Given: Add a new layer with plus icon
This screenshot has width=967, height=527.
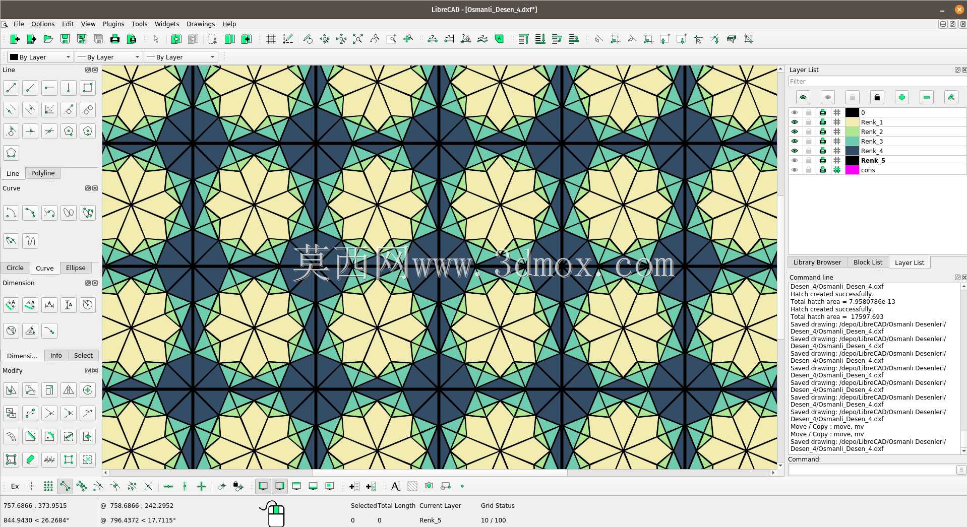Looking at the screenshot, I should (901, 97).
